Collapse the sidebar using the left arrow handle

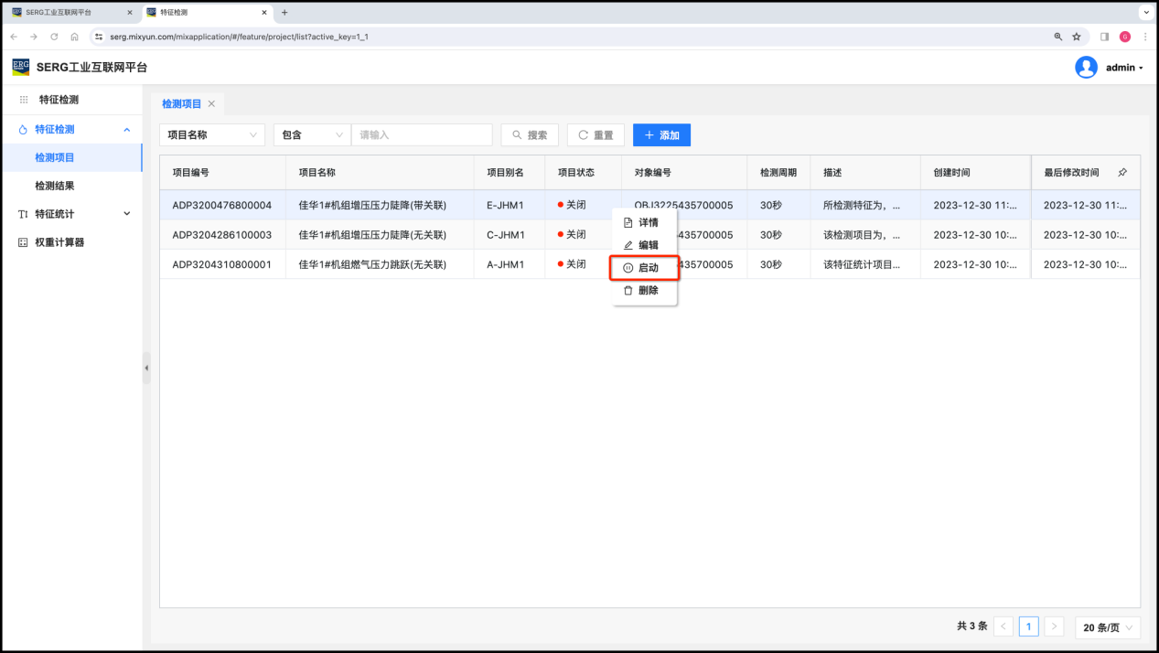(x=146, y=368)
